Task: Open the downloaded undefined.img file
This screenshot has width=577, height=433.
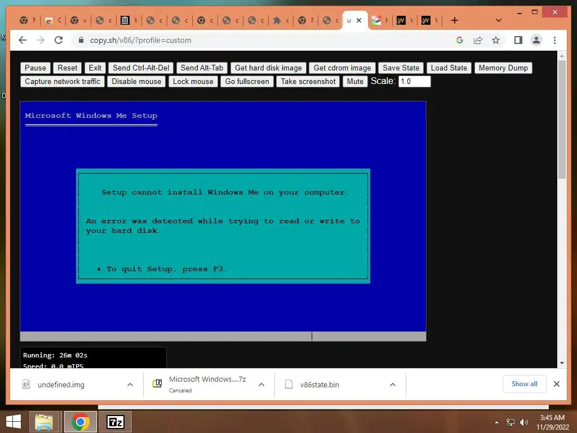Action: [61, 385]
